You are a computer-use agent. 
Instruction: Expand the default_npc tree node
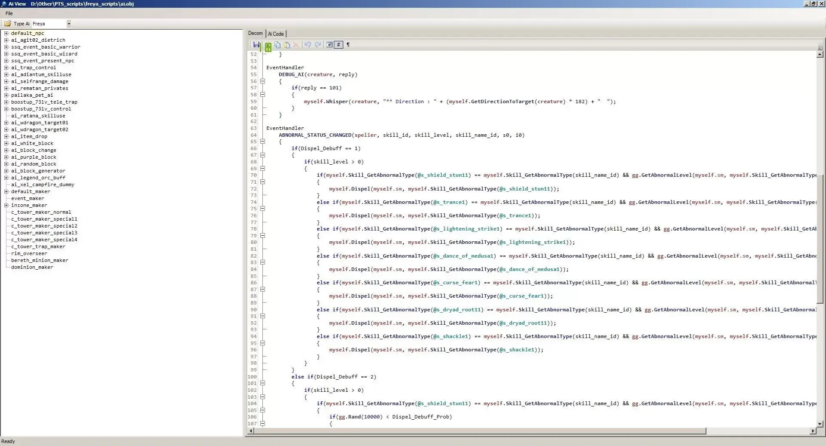click(x=6, y=33)
